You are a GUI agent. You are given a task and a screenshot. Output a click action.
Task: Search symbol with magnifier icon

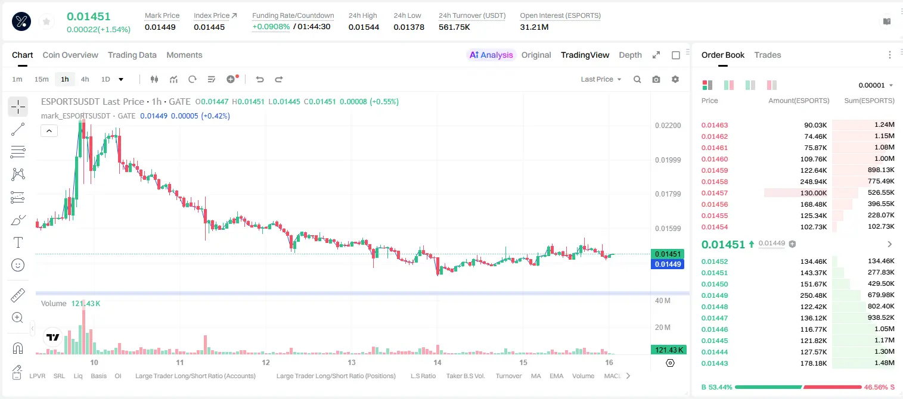(x=637, y=79)
